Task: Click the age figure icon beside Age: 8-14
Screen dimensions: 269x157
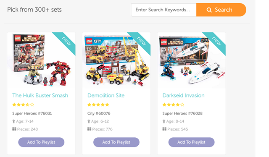Action: click(x=164, y=121)
